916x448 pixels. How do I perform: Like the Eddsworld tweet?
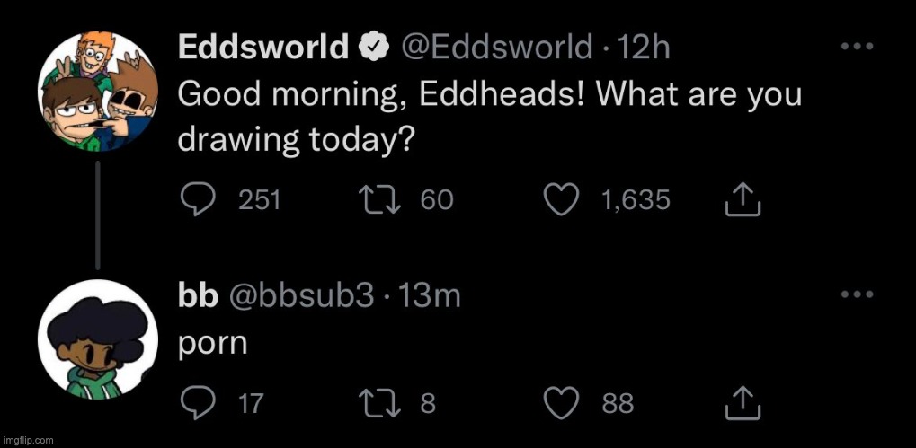(563, 199)
